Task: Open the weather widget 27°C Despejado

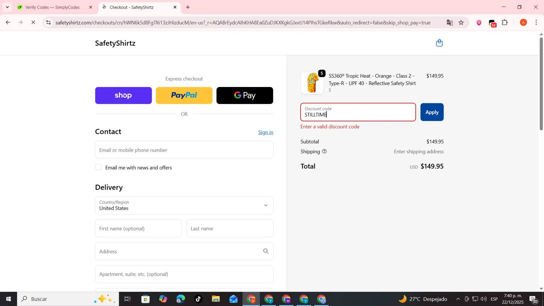Action: click(x=423, y=299)
